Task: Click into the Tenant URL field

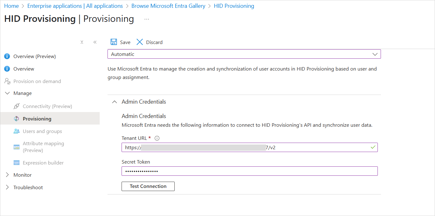Action: [x=250, y=147]
